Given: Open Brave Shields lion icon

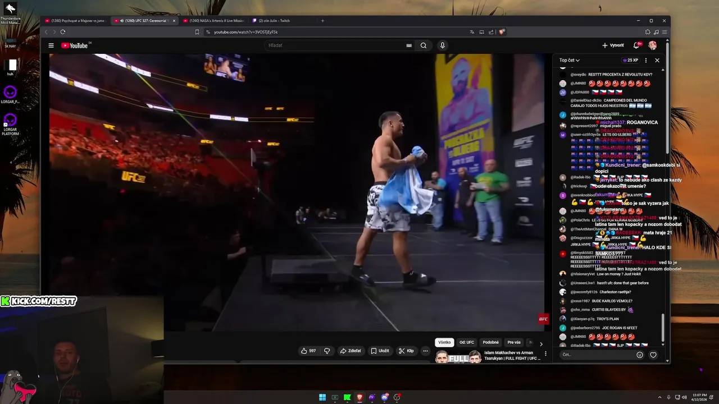Looking at the screenshot, I should point(502,32).
